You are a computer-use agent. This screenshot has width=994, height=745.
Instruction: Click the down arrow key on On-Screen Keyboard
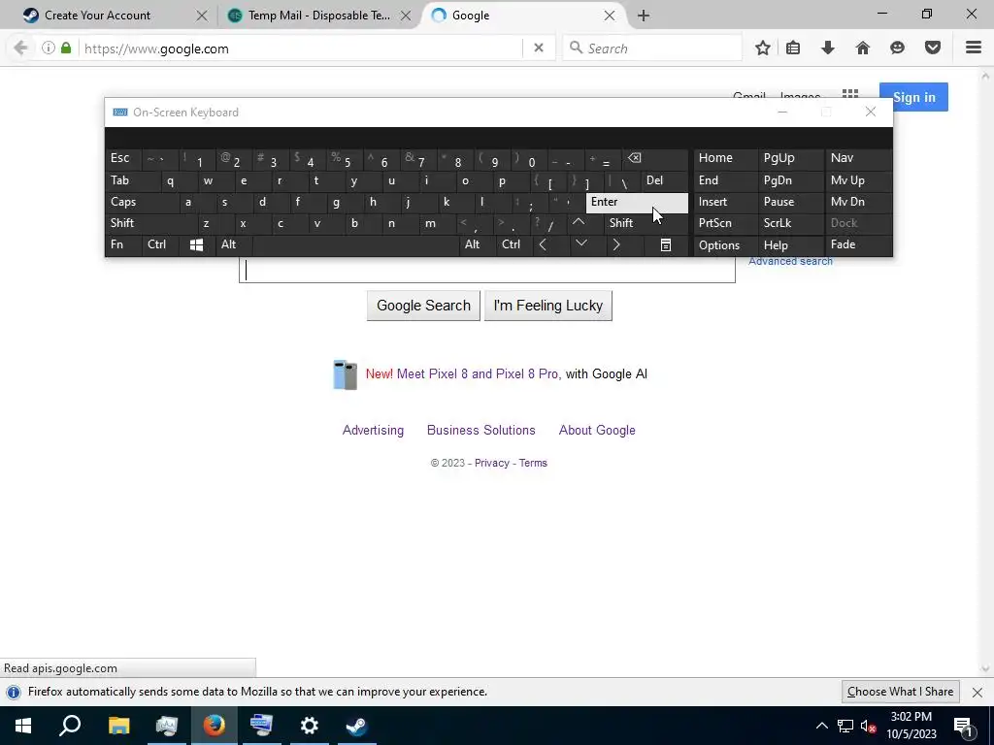581,244
